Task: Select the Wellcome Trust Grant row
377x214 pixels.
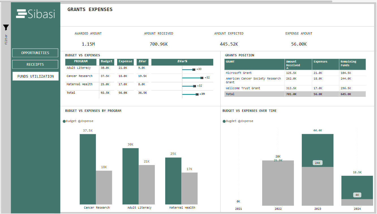Action: 295,88
